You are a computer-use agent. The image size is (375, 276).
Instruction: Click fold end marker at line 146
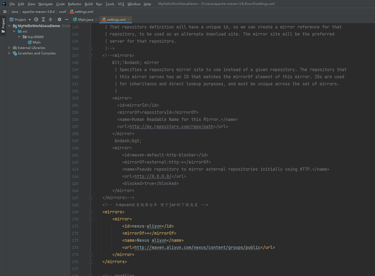pos(91,48)
